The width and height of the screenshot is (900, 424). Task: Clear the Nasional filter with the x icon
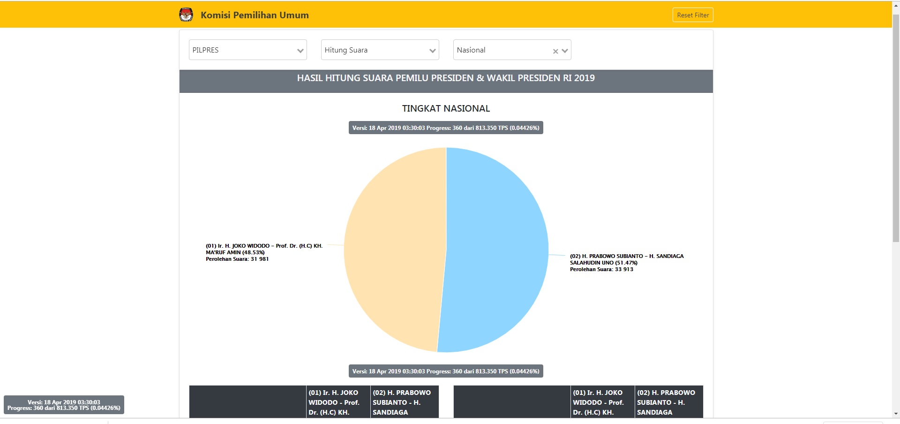pos(555,51)
